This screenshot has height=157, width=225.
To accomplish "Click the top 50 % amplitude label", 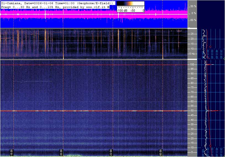I will click(x=193, y=6).
